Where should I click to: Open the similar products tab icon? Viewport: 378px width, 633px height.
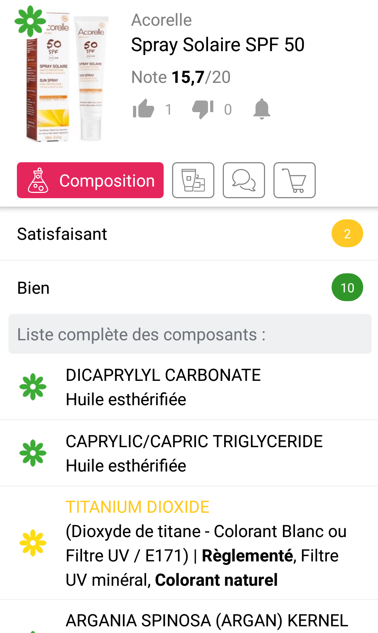point(193,180)
